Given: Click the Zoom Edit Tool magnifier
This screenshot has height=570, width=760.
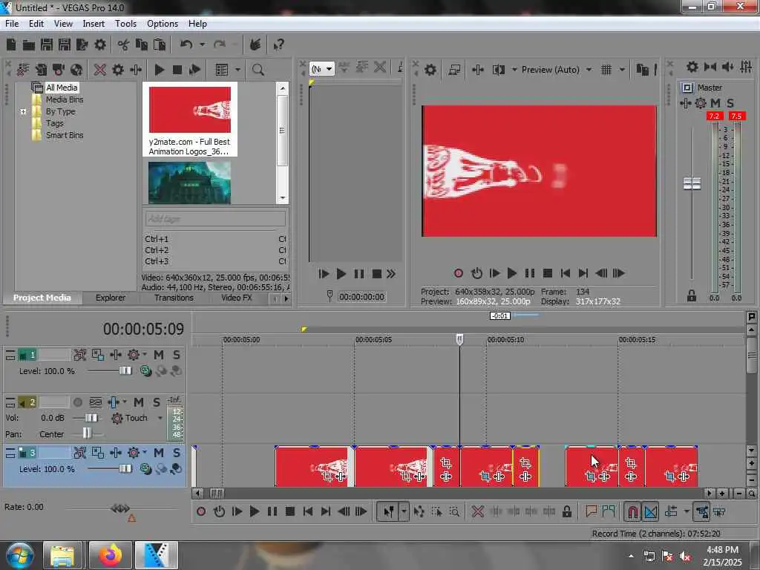Looking at the screenshot, I should pos(454,511).
